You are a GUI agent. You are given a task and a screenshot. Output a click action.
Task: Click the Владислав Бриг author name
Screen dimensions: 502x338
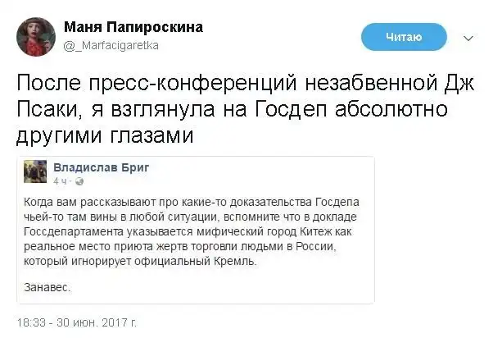(101, 166)
